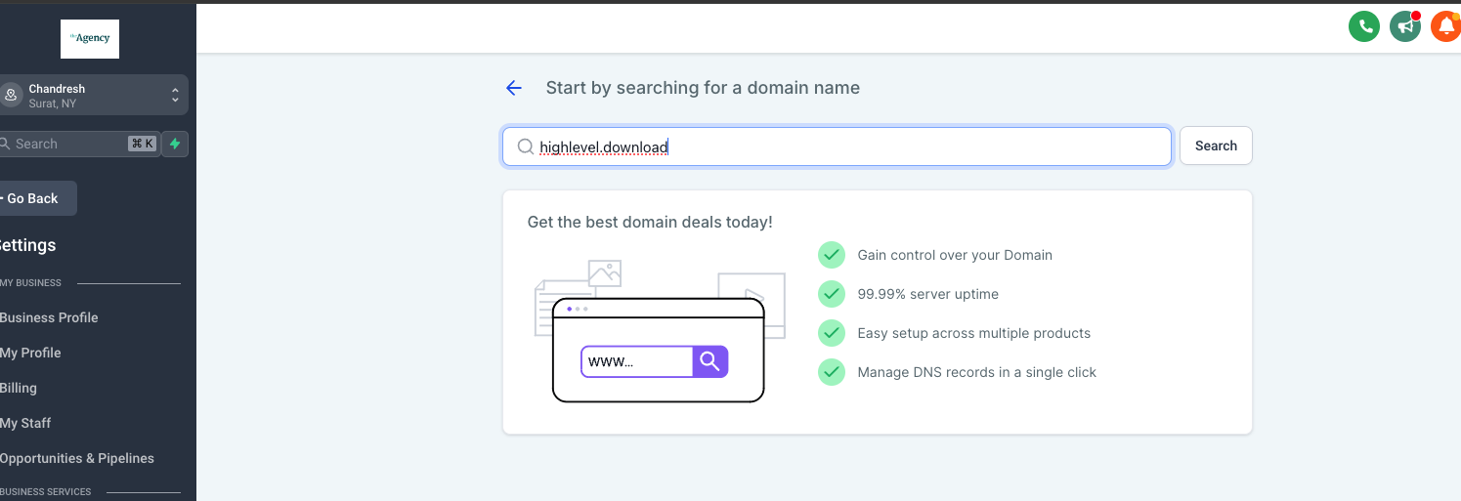1461x501 pixels.
Task: Click the green check beside 'Gain control'
Action: pyautogui.click(x=832, y=255)
